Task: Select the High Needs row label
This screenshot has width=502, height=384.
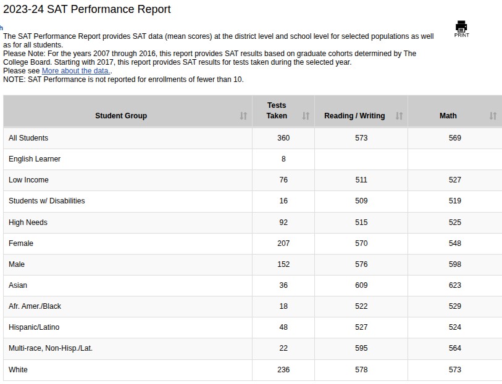Action: (x=28, y=223)
